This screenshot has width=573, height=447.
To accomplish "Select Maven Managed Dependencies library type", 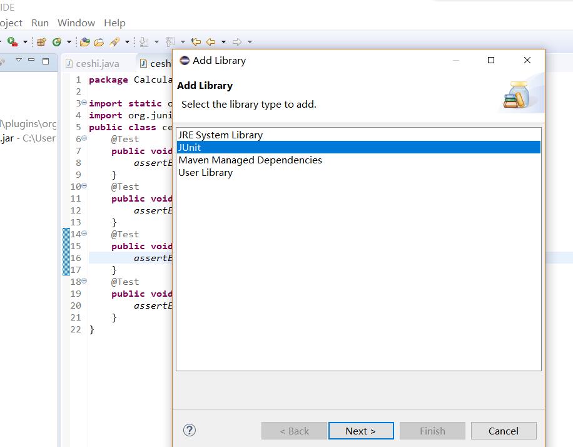I will [250, 160].
